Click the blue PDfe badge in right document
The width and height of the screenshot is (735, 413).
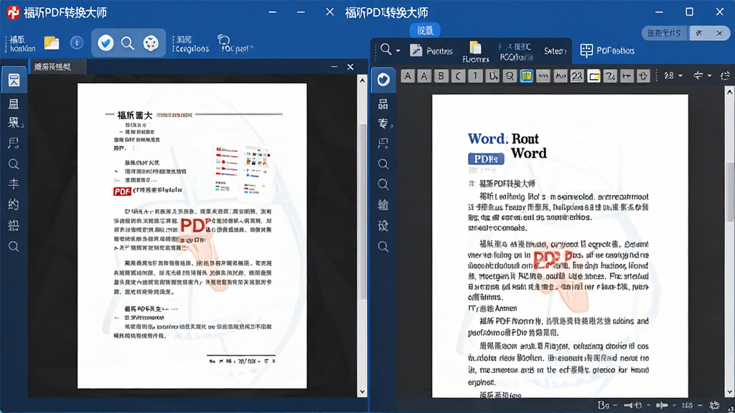tap(486, 159)
